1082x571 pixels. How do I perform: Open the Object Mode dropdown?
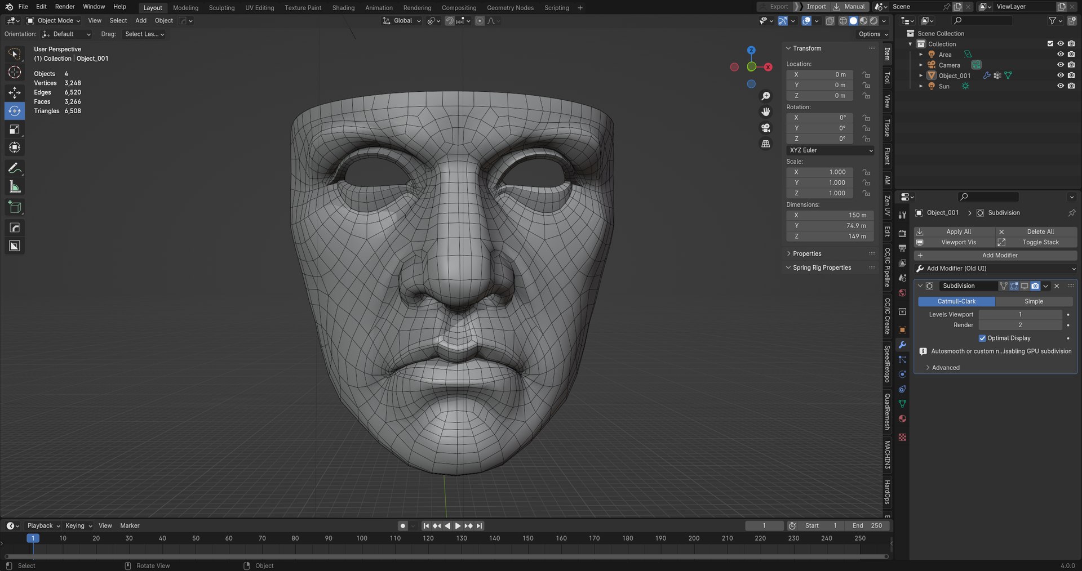pyautogui.click(x=54, y=21)
